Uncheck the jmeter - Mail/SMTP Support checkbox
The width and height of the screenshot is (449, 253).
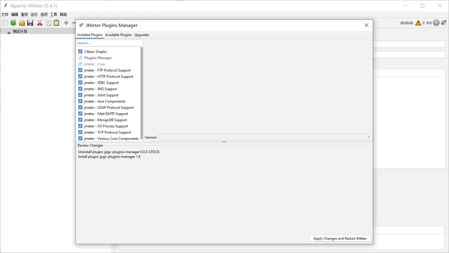80,114
